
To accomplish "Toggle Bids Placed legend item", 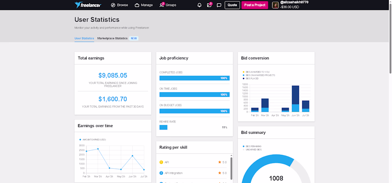I will point(251,78).
